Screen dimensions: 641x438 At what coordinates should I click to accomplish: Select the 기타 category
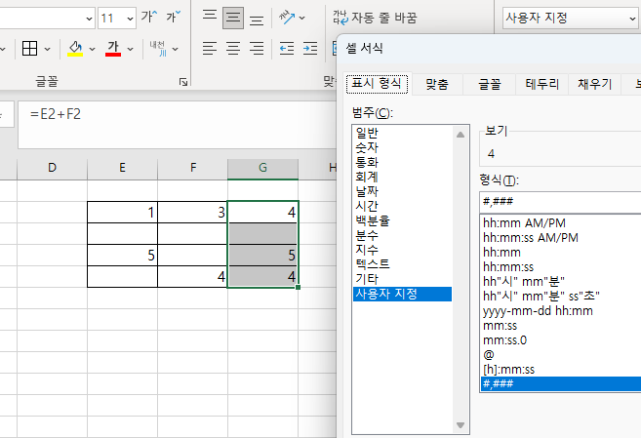click(402, 279)
